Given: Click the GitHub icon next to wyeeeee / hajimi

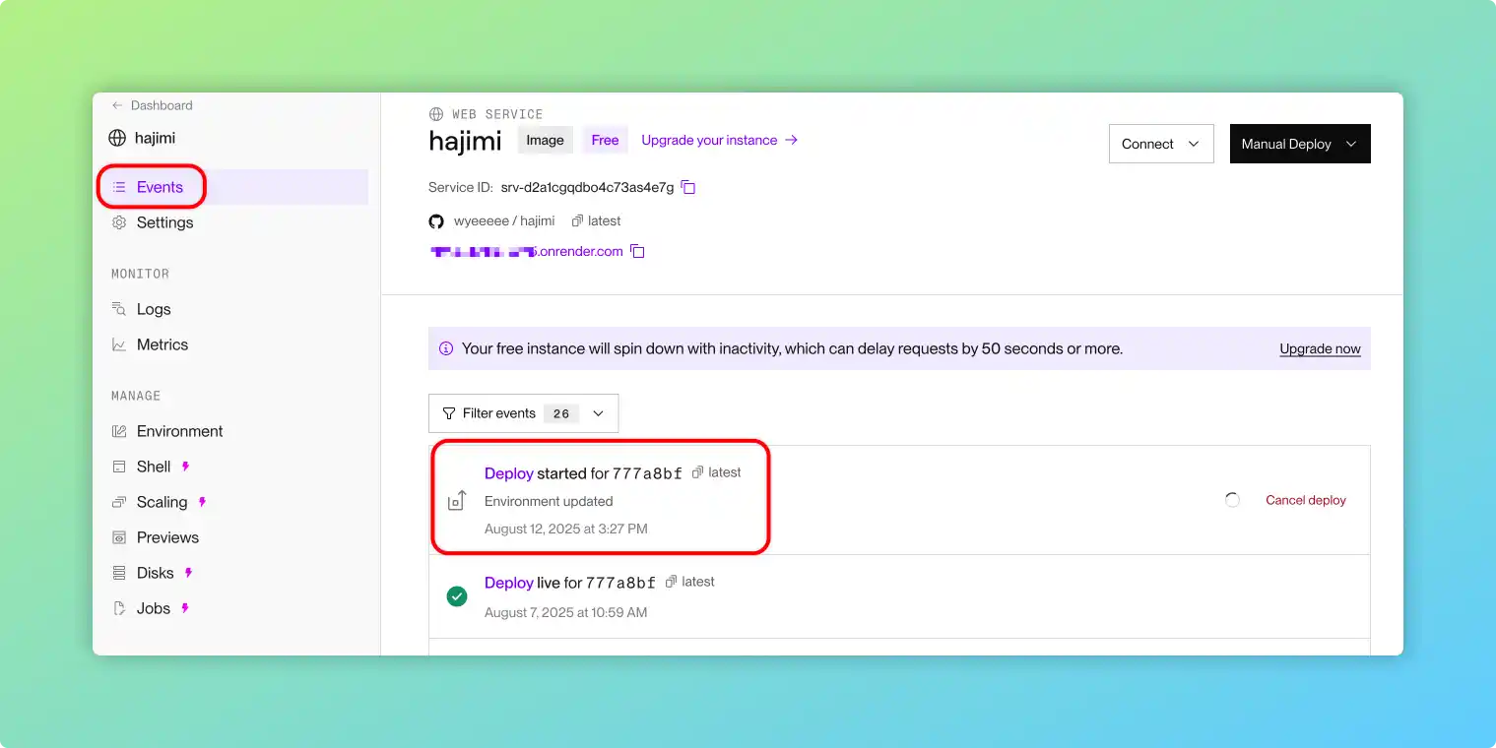Looking at the screenshot, I should [436, 220].
